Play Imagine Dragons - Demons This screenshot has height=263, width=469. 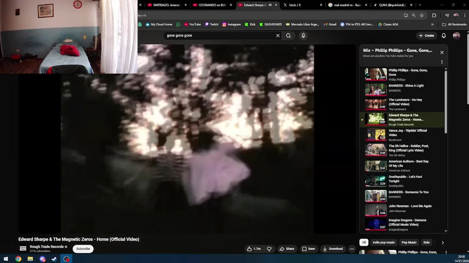(x=402, y=225)
